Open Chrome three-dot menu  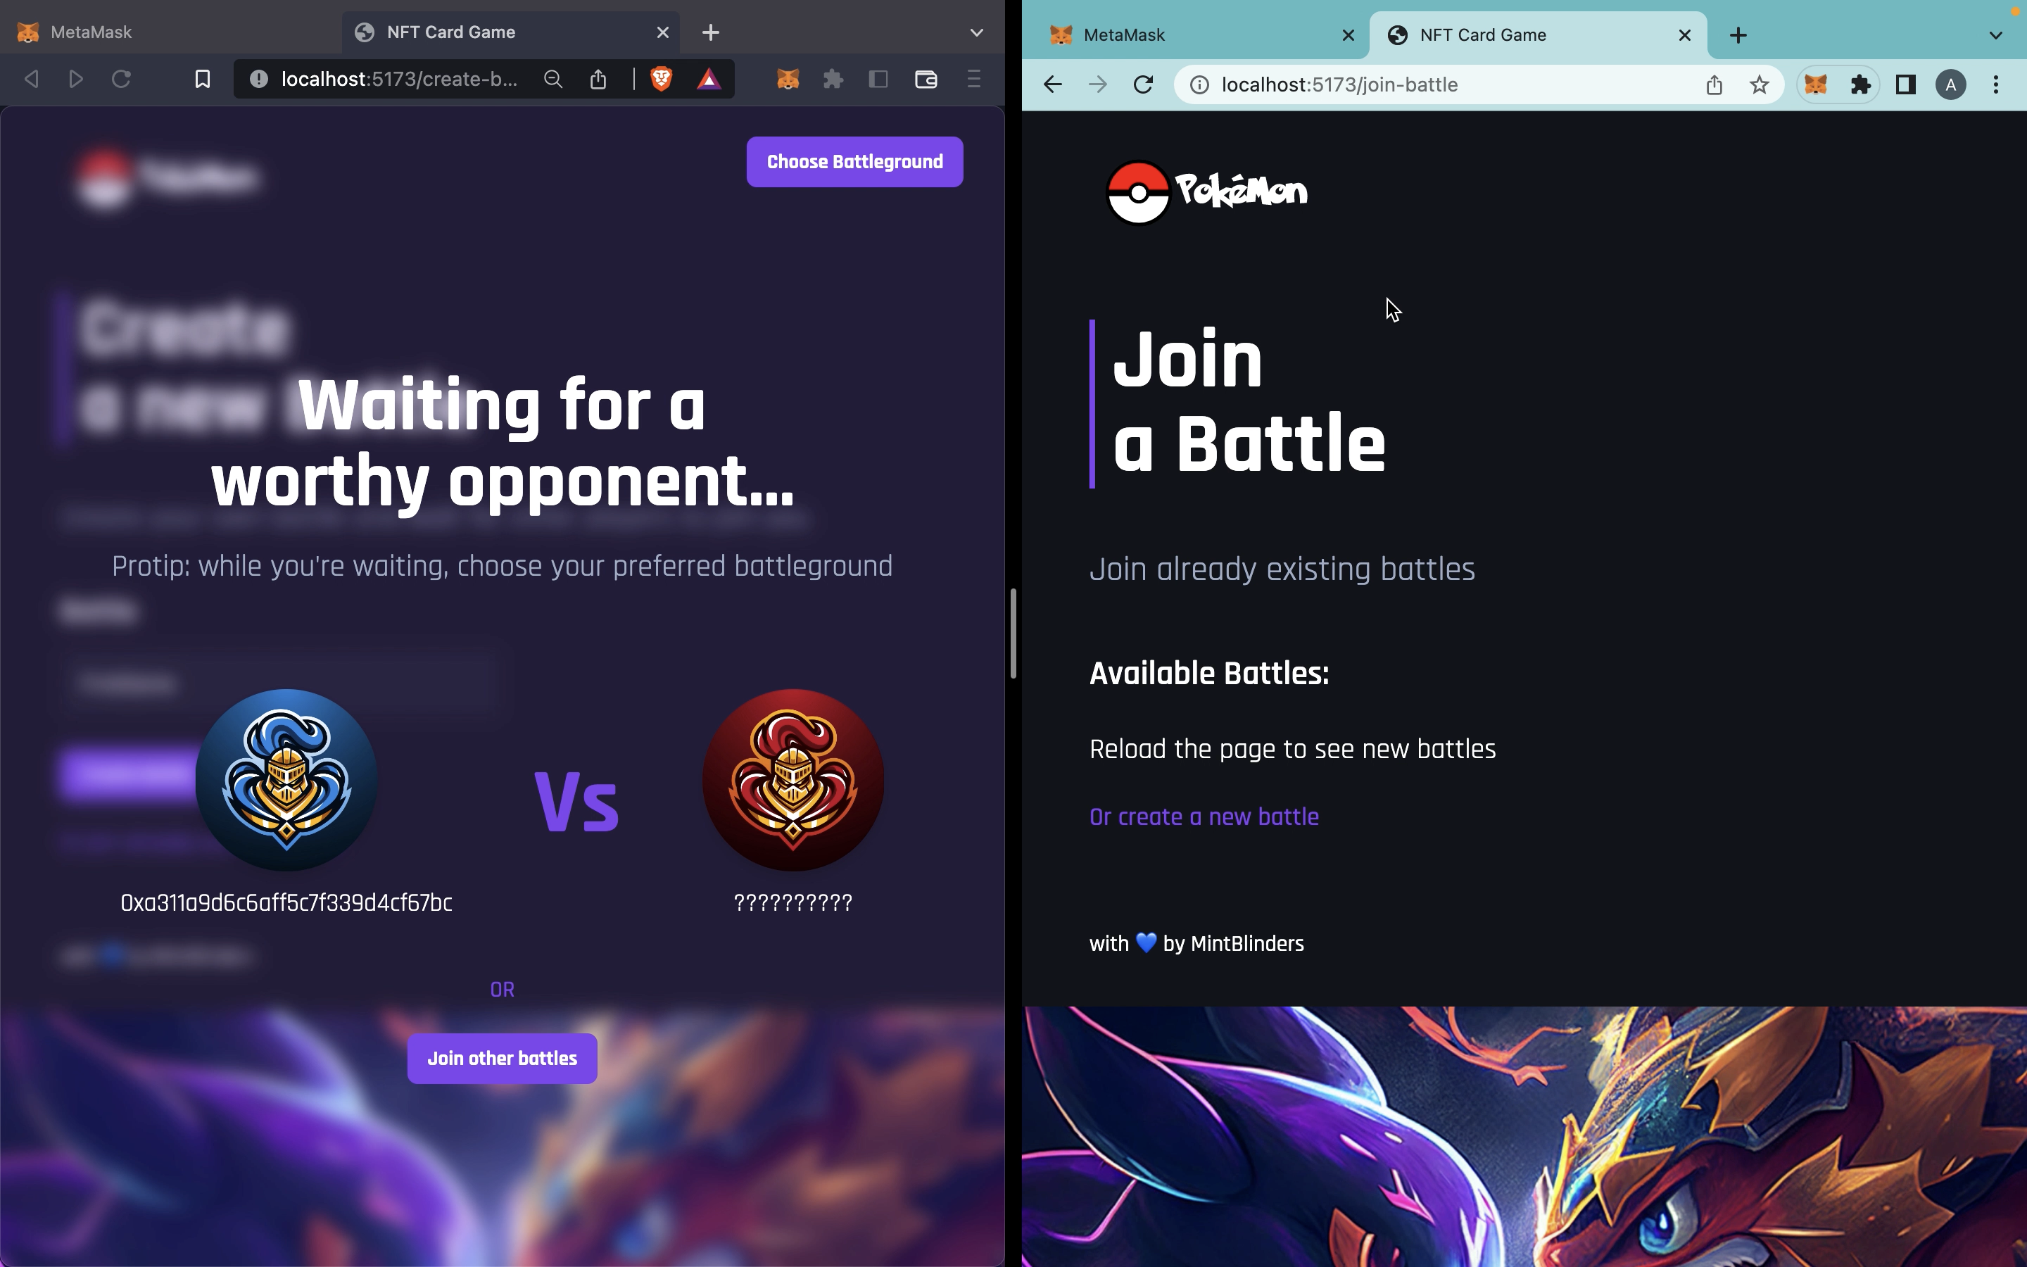(x=1996, y=84)
